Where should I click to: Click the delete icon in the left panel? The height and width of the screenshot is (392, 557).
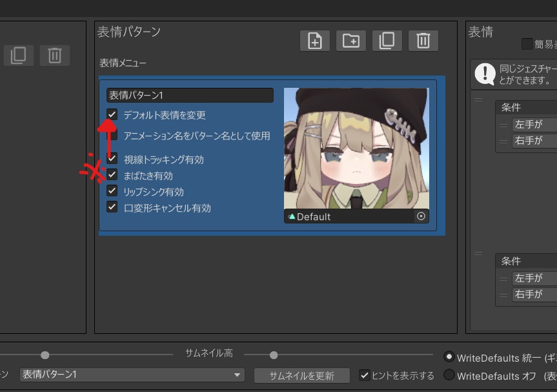click(x=55, y=55)
